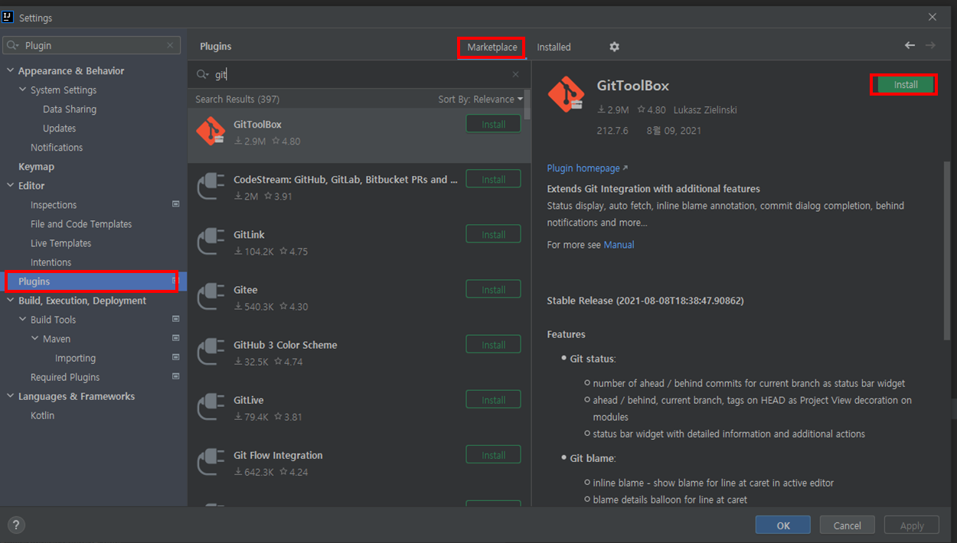Clear the marketplace 'git' search text
The height and width of the screenshot is (543, 957).
point(515,74)
